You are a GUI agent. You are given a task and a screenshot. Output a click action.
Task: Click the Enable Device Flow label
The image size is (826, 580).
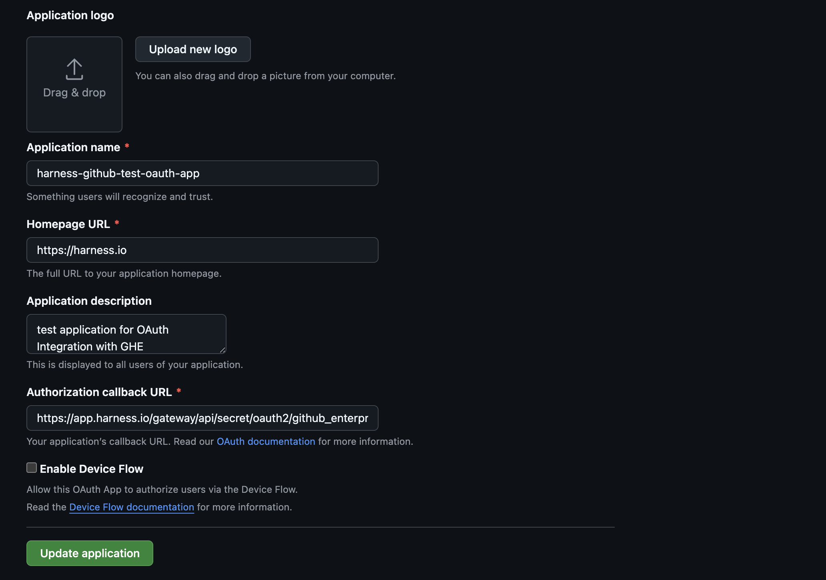click(x=91, y=469)
